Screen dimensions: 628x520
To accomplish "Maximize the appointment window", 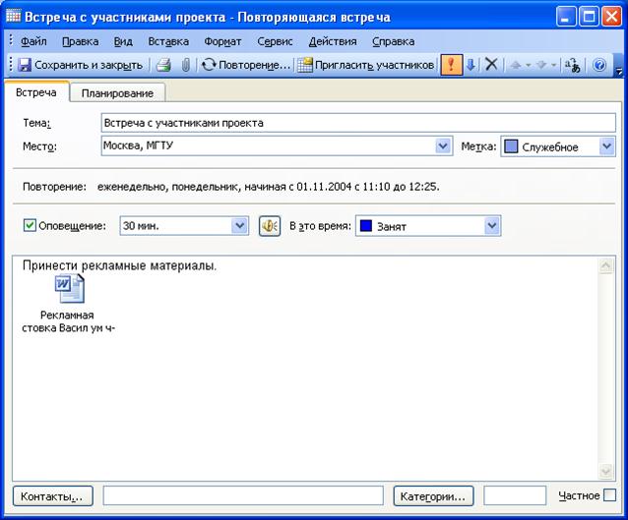I will (589, 17).
